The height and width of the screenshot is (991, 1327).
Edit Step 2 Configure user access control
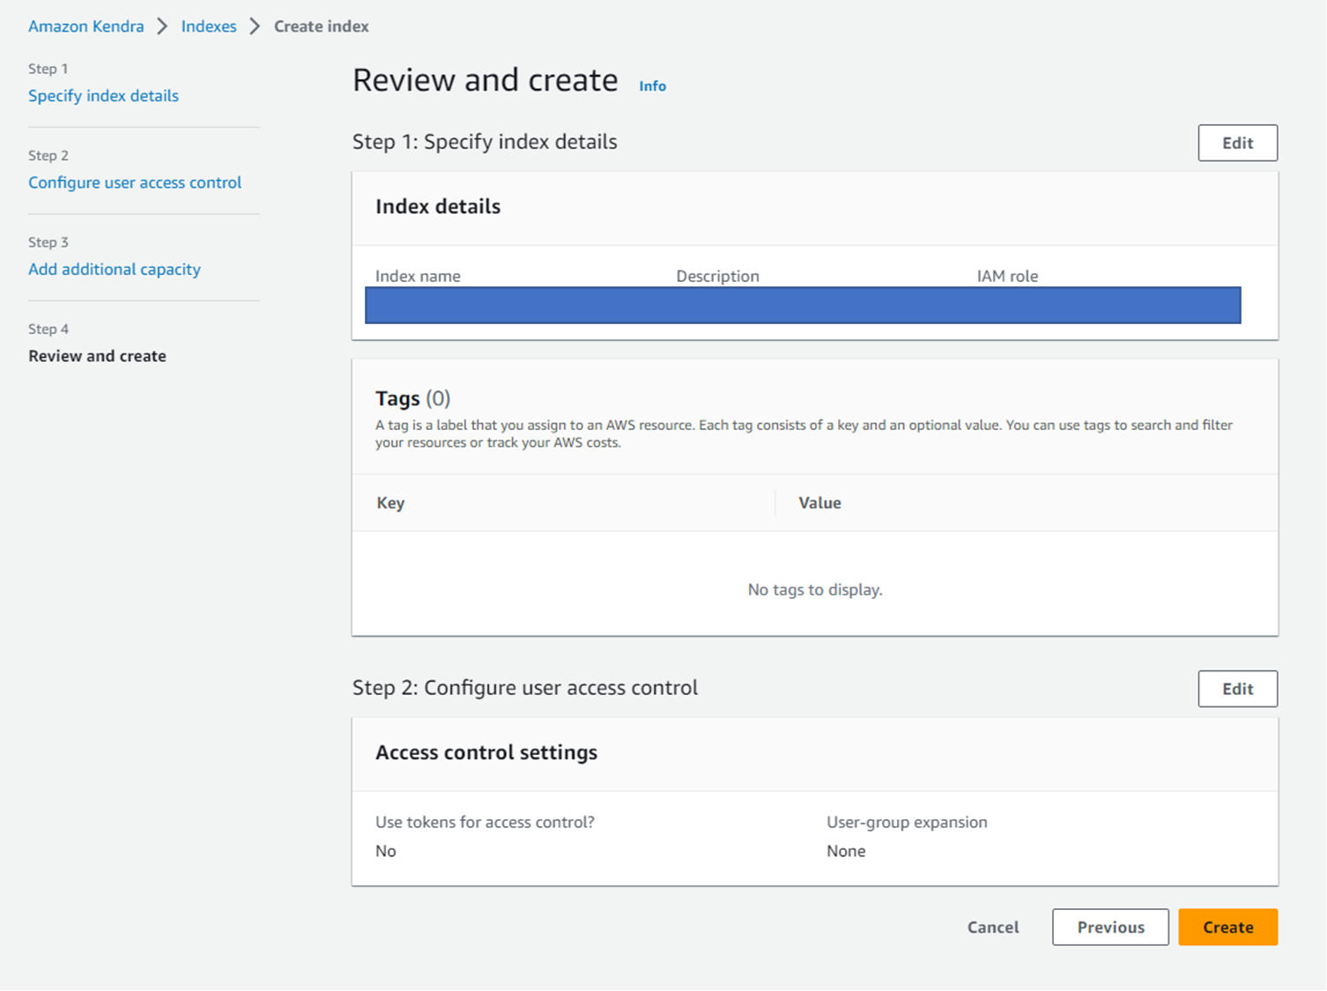point(1237,689)
